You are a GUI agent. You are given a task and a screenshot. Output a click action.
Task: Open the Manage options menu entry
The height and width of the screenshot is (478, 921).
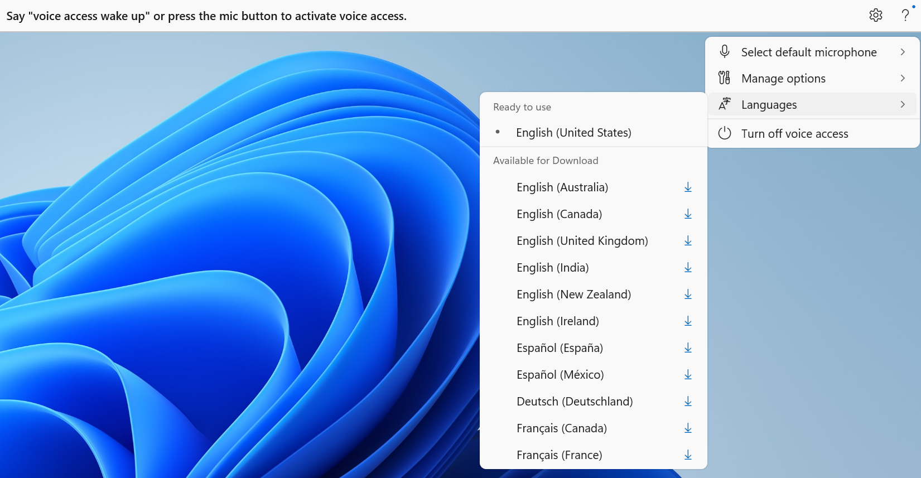pos(813,78)
